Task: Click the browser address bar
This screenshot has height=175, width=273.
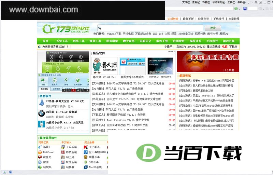Action: click(199, 8)
